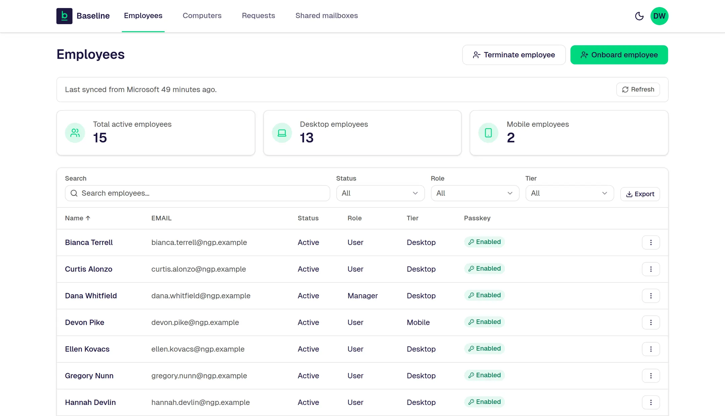Go to the Requests tab
This screenshot has height=416, width=725.
coord(258,16)
